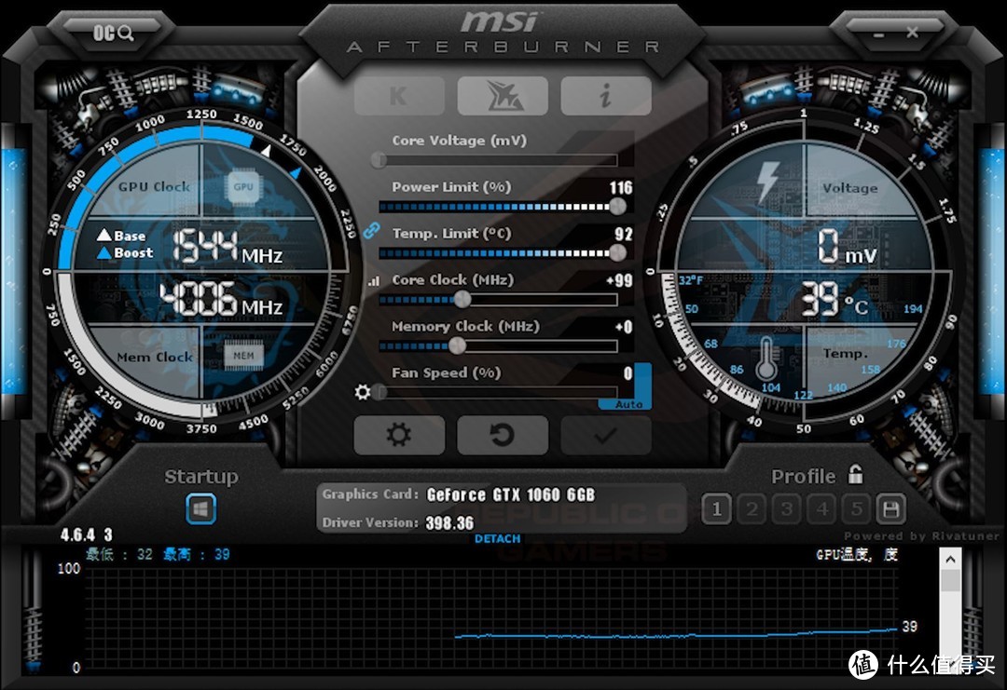This screenshot has height=690, width=1007.
Task: Click the Core Clock slider handle
Action: pos(462,300)
